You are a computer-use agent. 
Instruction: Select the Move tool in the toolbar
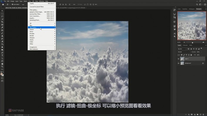(2, 11)
